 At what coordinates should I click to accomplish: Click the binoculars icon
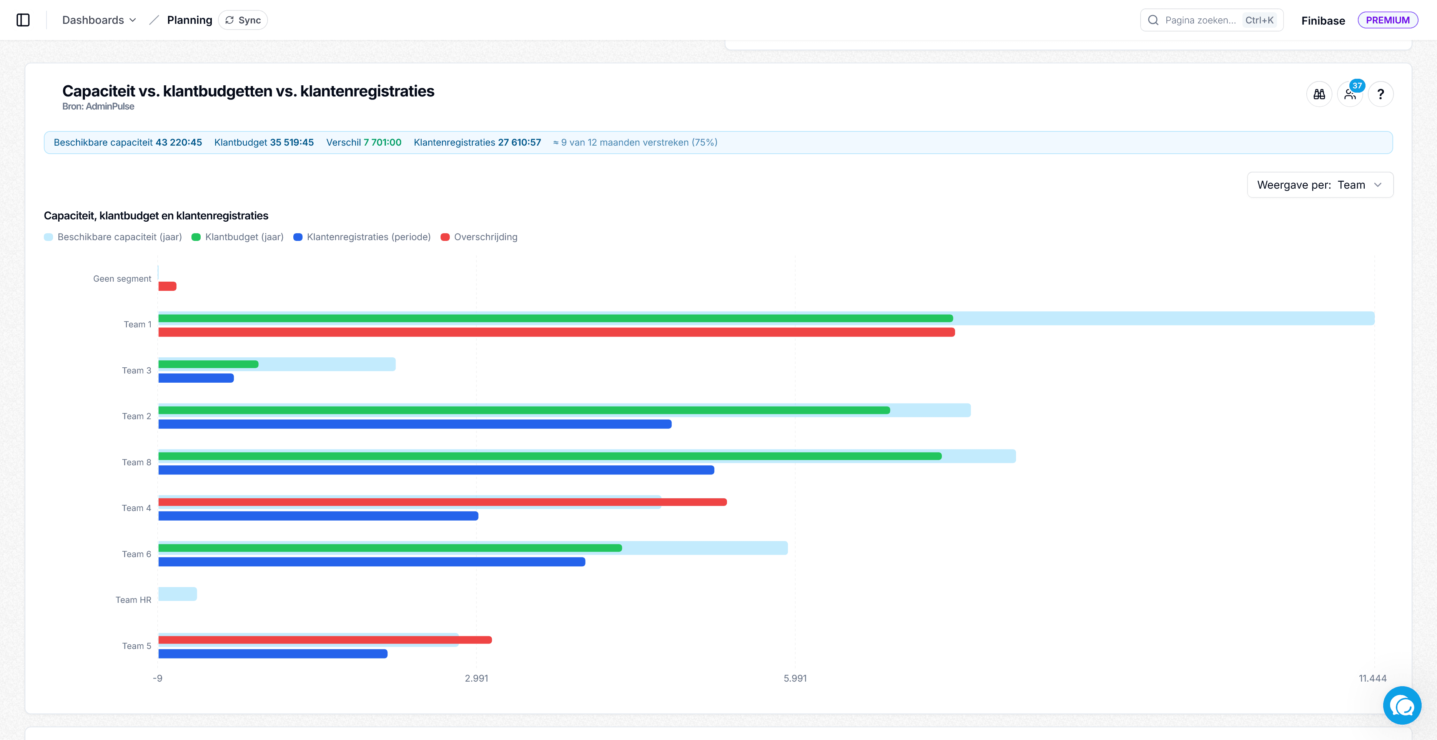click(x=1319, y=94)
